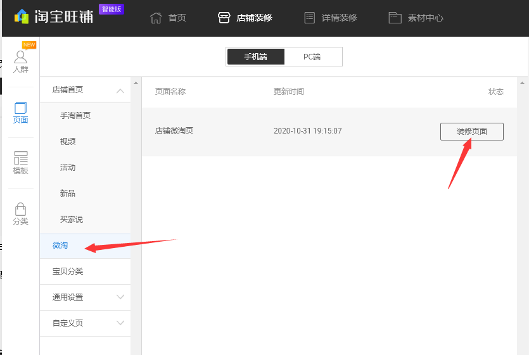Expand the 自定义页 section

point(120,323)
